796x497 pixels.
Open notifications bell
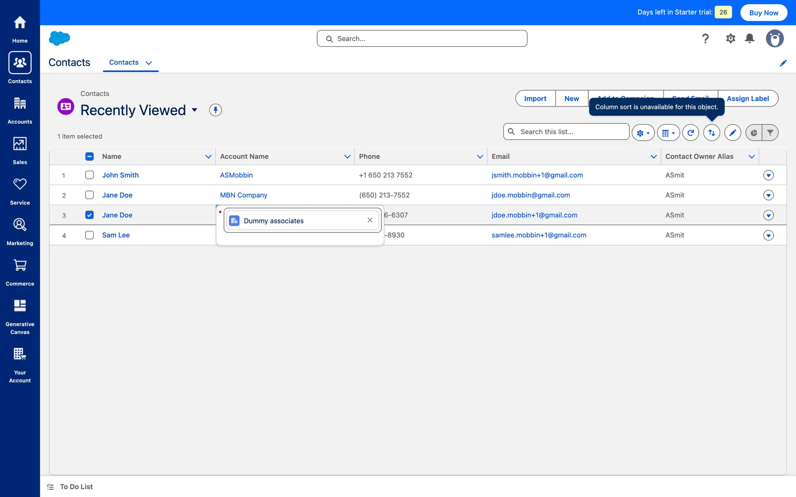[x=750, y=39]
